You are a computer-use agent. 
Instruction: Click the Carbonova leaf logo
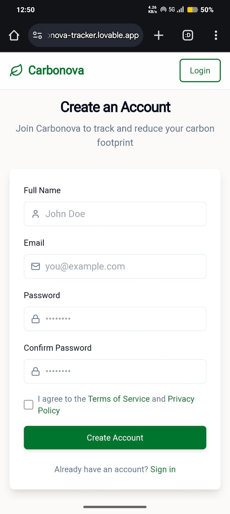click(x=16, y=70)
